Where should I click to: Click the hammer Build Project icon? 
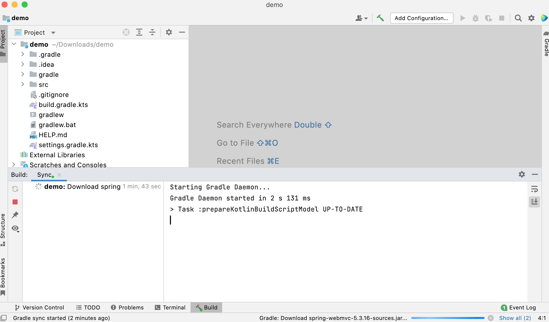coord(380,18)
